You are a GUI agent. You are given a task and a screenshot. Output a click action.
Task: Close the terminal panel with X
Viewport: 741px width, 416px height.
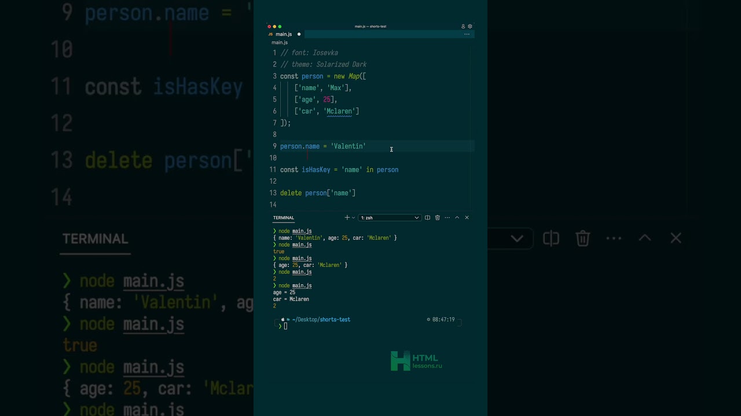point(467,218)
